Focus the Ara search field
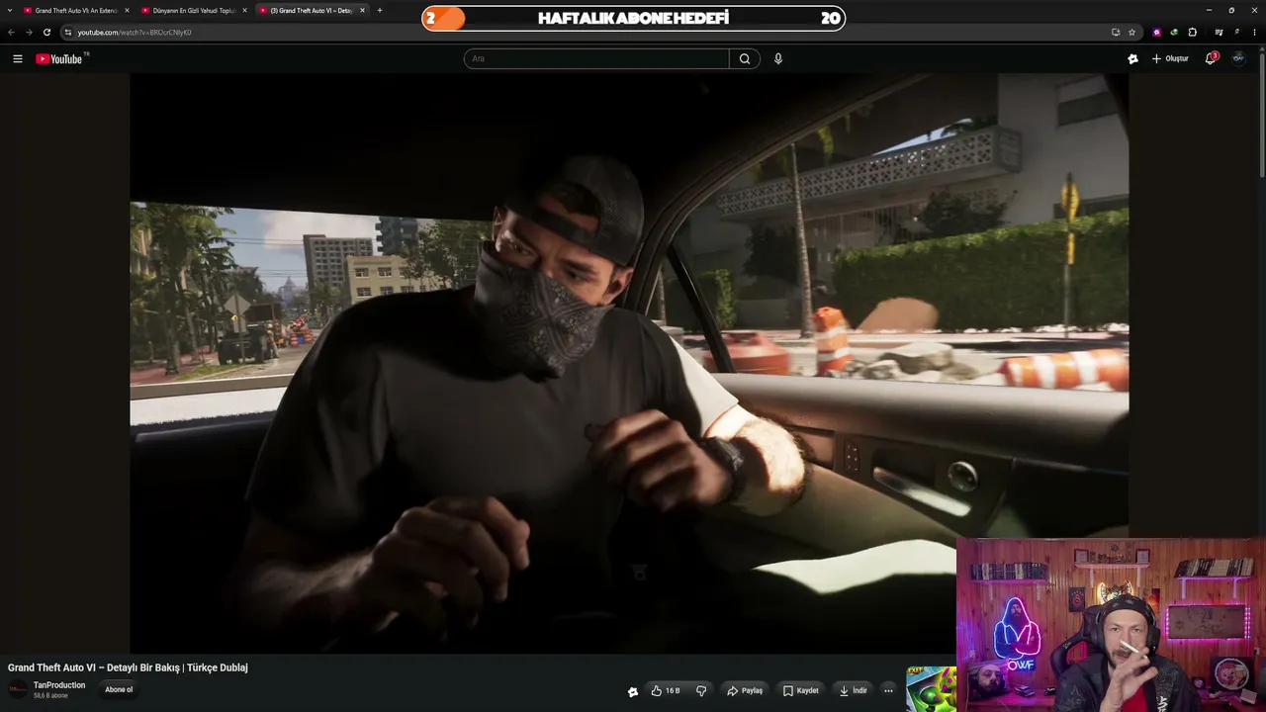 [596, 59]
